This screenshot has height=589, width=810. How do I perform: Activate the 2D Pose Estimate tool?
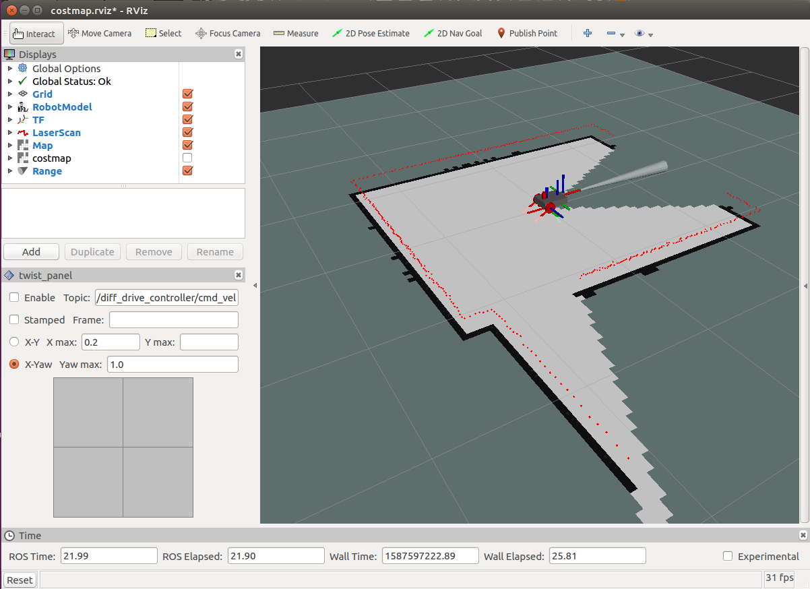coord(371,33)
